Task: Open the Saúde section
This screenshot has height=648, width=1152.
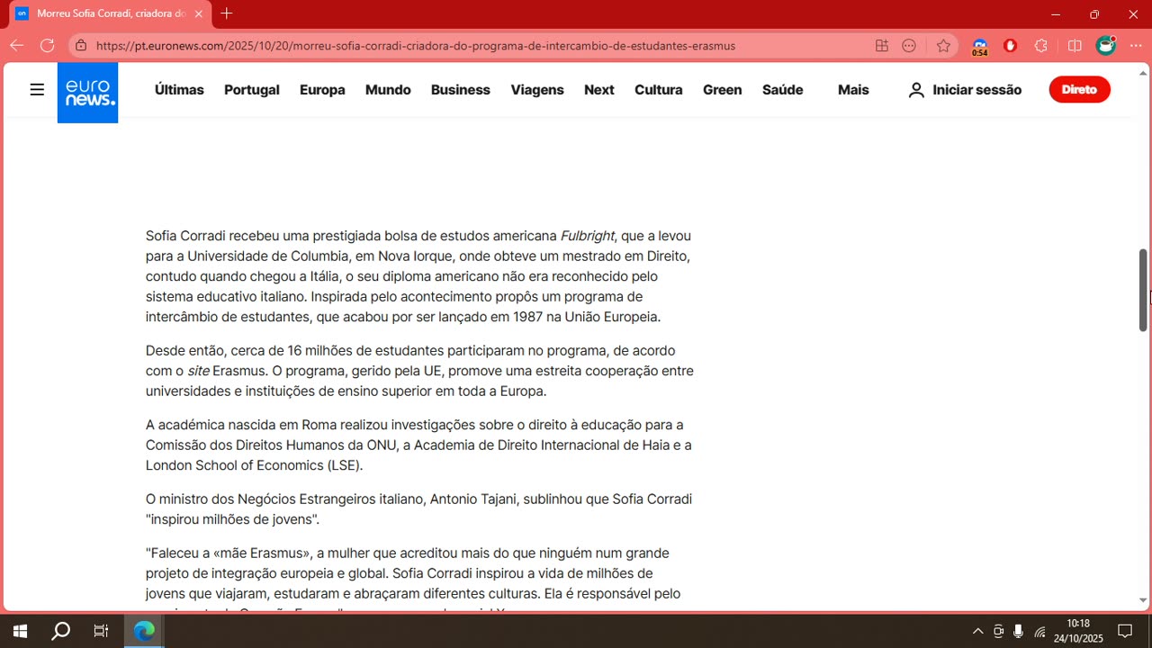Action: tap(783, 90)
